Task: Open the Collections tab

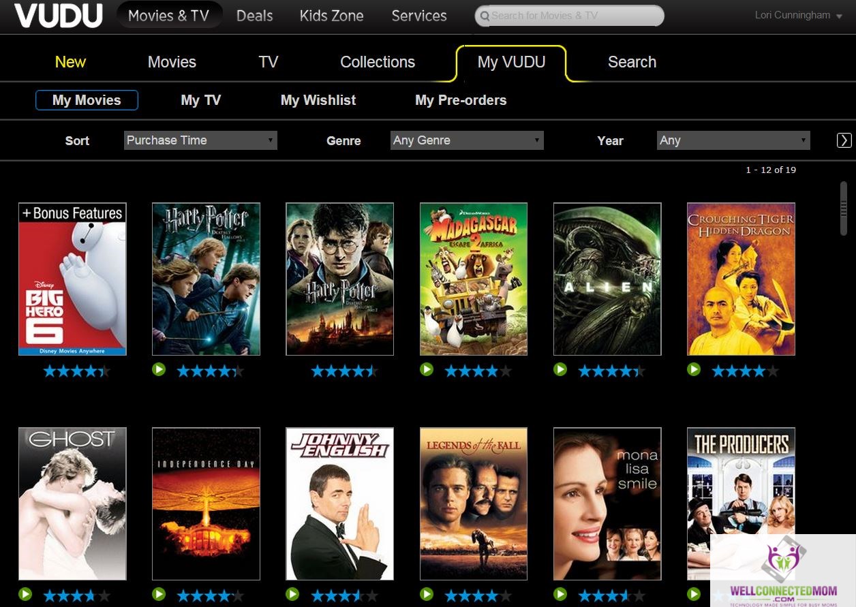Action: (x=378, y=62)
